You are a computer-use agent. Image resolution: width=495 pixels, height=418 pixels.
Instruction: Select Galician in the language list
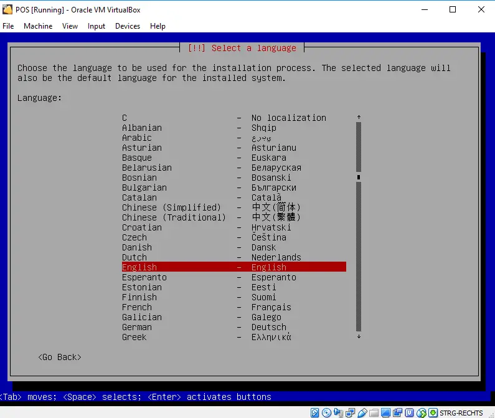(234, 317)
